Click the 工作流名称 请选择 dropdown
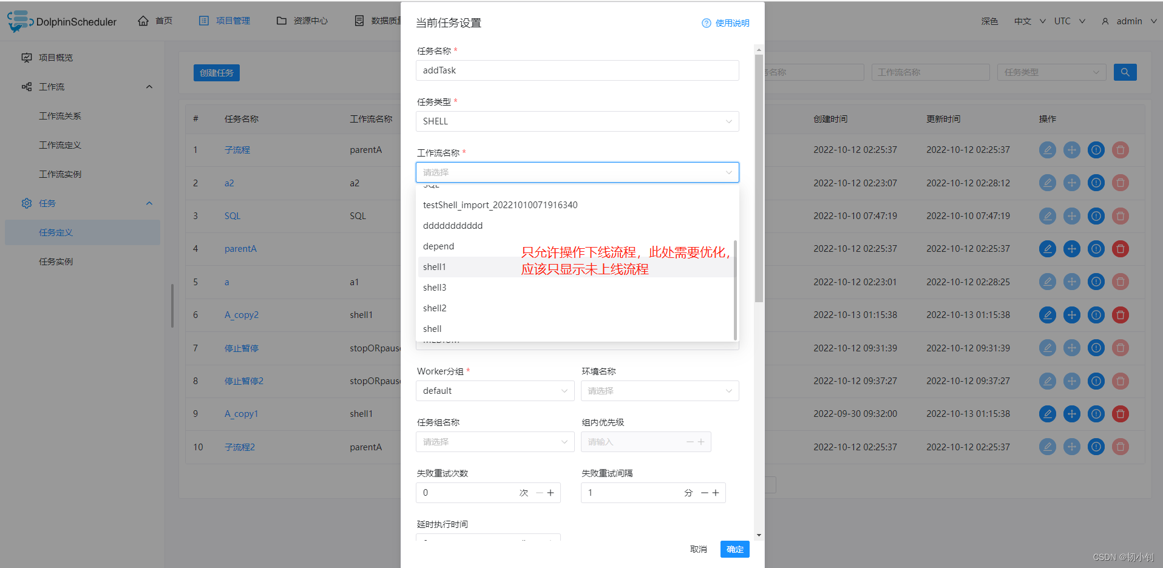This screenshot has height=568, width=1163. click(577, 172)
